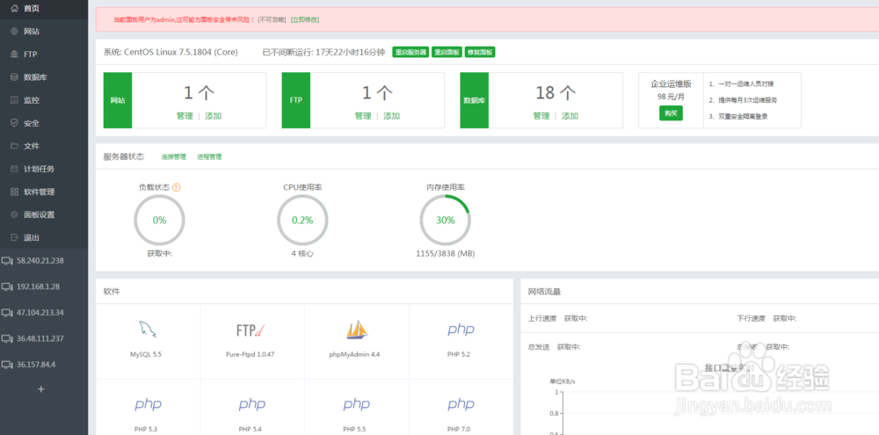Click the 下行速度 download speed label
The height and width of the screenshot is (435, 879).
coord(752,318)
